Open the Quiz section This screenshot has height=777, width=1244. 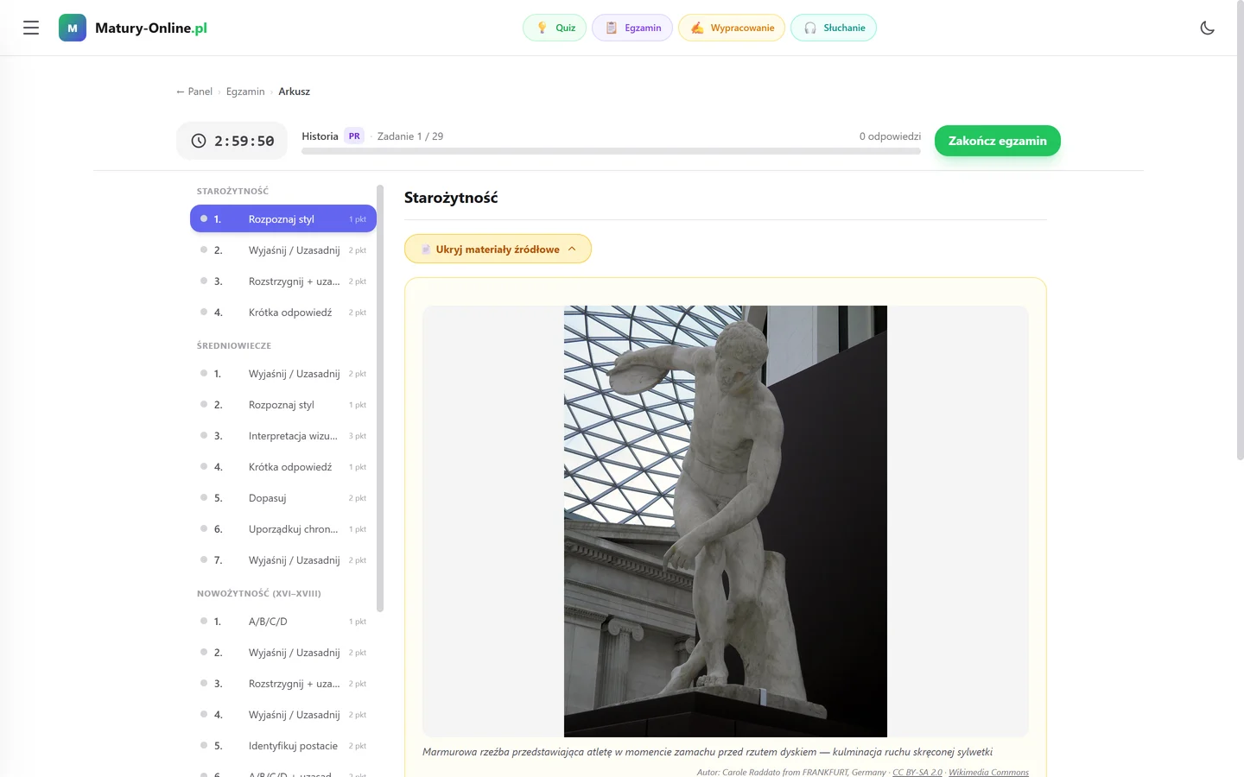(x=555, y=28)
